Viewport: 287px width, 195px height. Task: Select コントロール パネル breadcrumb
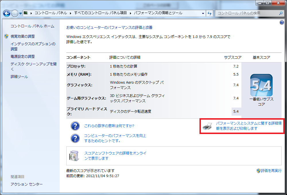point(51,13)
